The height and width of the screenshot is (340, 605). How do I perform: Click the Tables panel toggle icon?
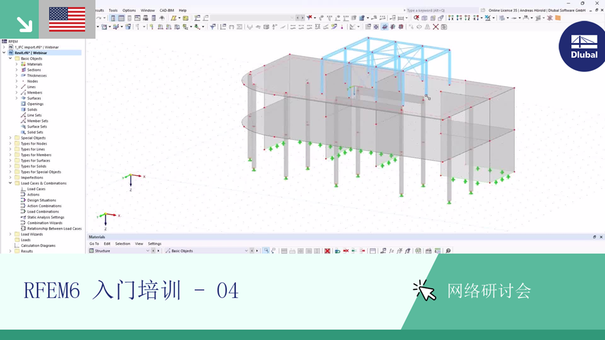click(122, 18)
